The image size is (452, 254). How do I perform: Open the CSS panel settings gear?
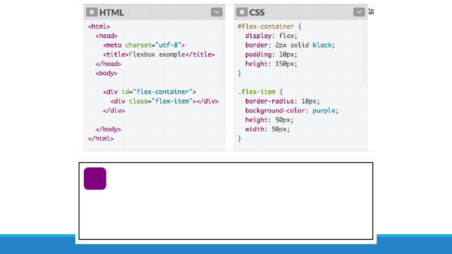(x=242, y=12)
